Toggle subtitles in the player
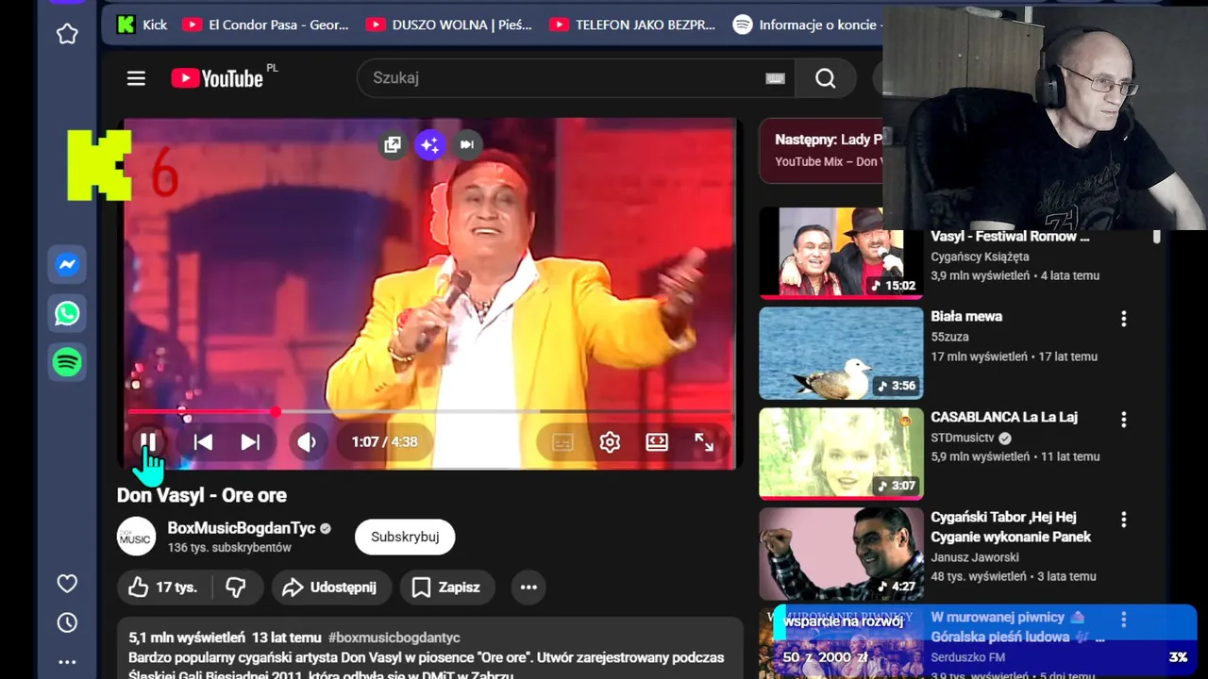 pos(562,441)
